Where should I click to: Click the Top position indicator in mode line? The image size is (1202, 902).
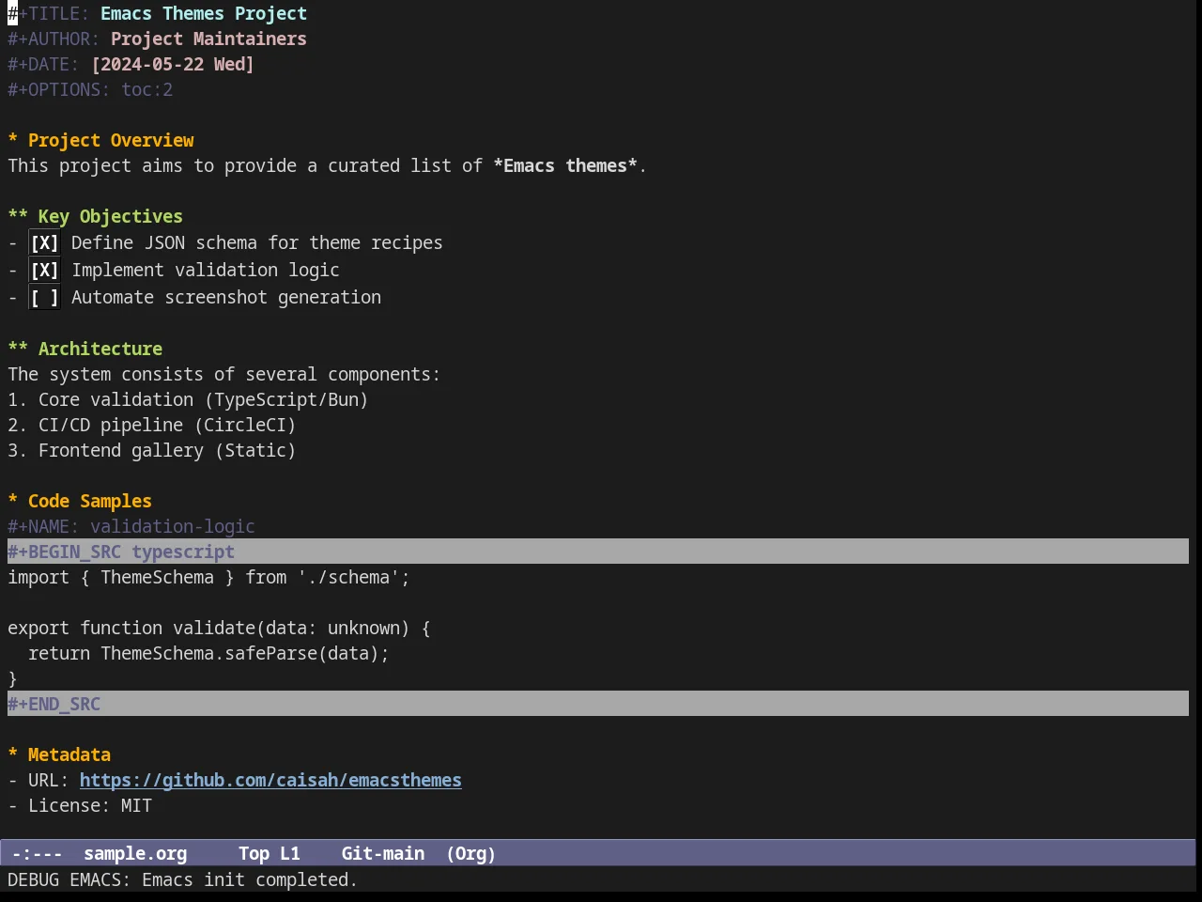(254, 854)
